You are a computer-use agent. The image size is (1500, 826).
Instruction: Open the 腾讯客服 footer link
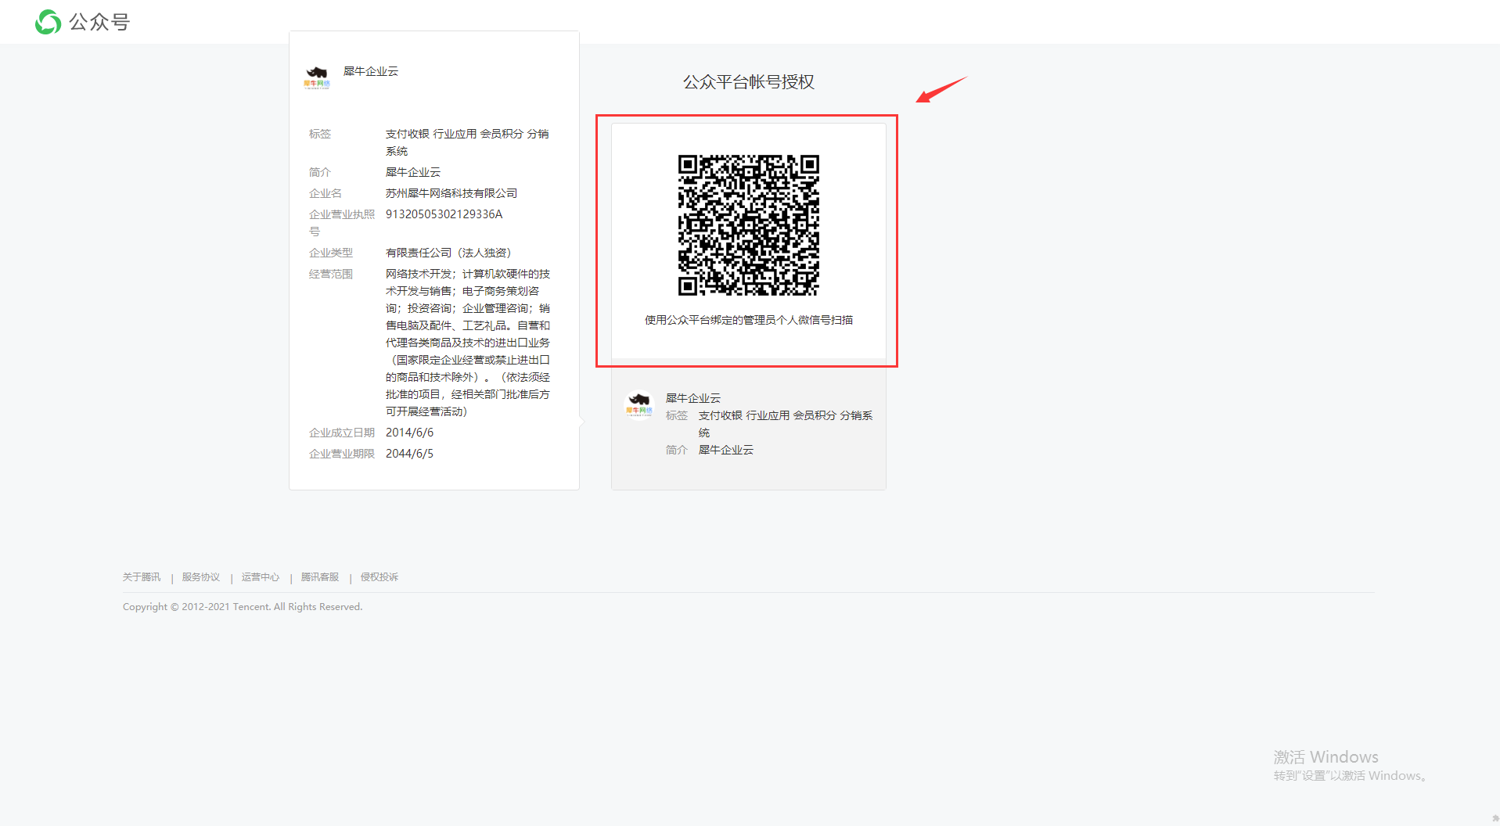point(320,577)
